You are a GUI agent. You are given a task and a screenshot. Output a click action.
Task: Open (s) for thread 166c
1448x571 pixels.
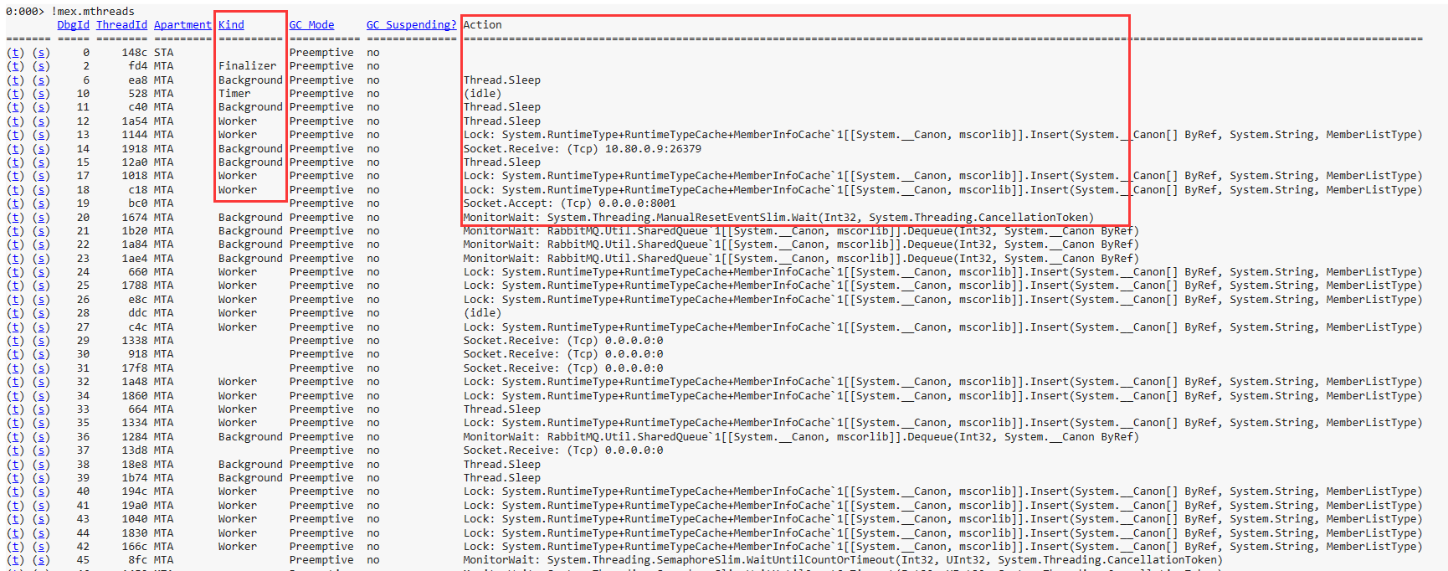click(41, 547)
